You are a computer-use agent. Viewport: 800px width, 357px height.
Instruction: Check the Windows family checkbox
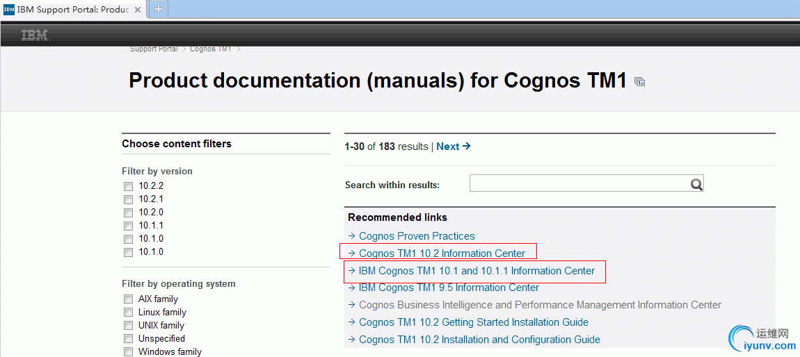[128, 352]
